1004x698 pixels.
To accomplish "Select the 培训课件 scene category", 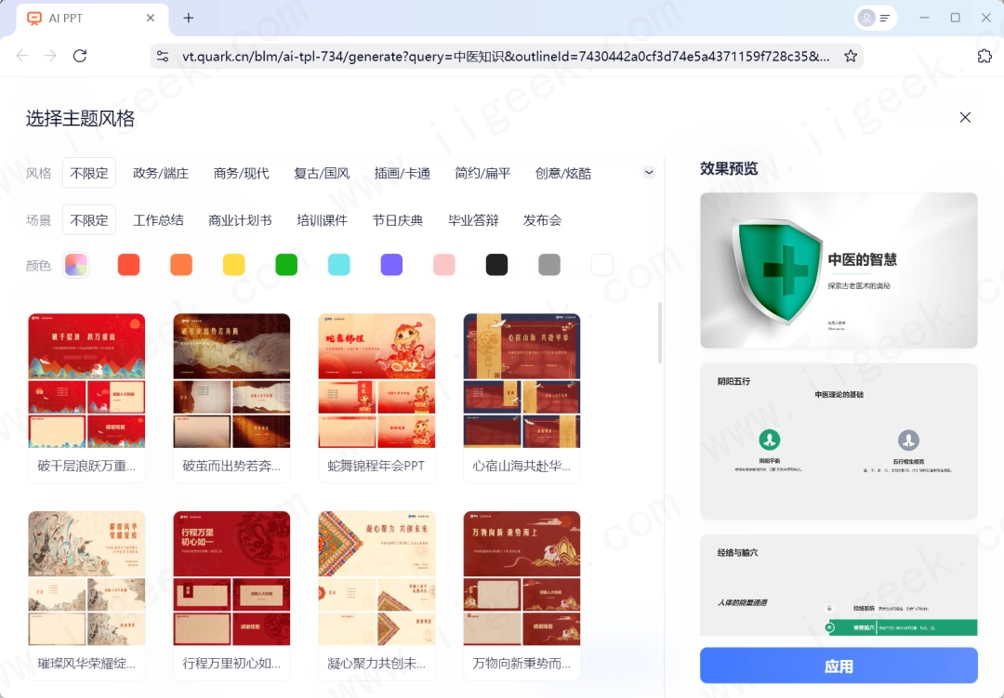I will click(321, 220).
